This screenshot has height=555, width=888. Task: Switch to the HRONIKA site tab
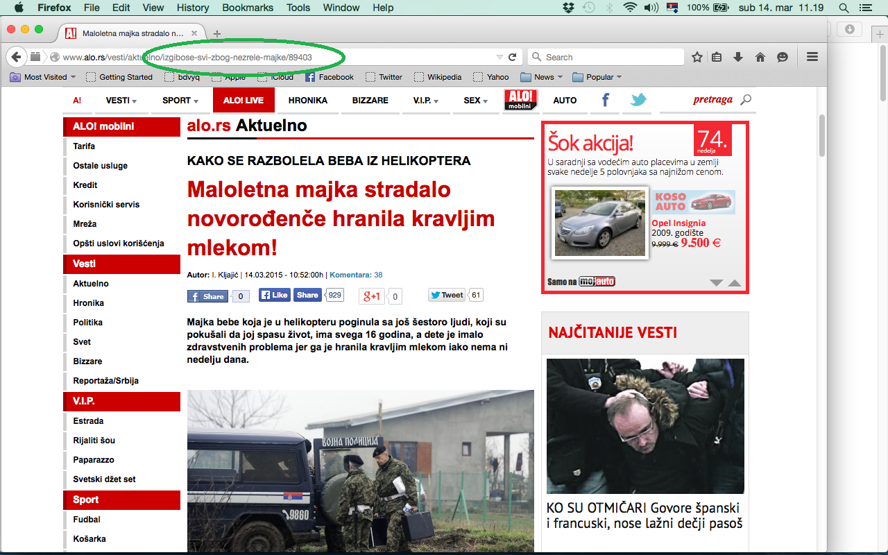pyautogui.click(x=307, y=101)
